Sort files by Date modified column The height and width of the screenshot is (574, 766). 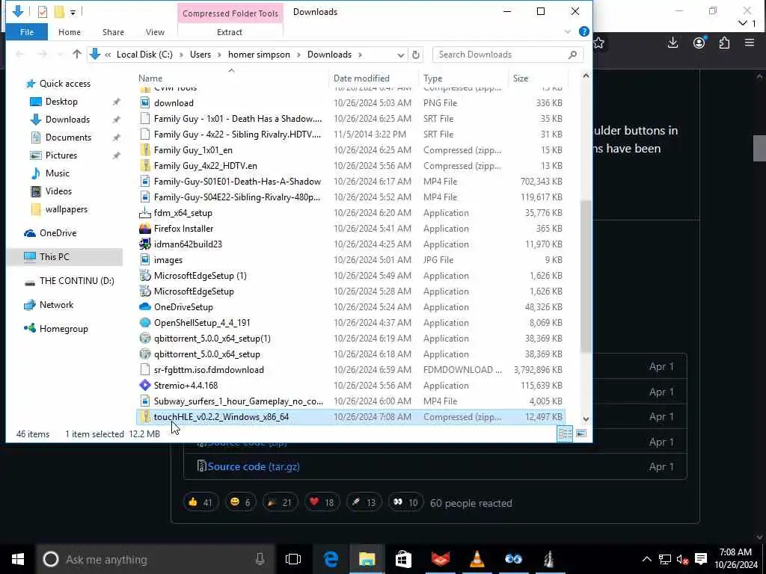click(361, 78)
